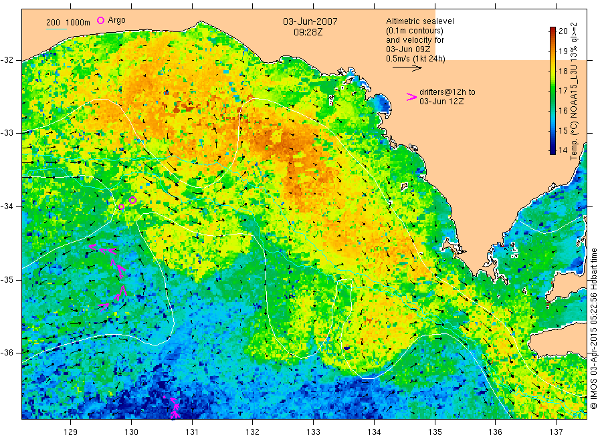Image resolution: width=602 pixels, height=441 pixels.
Task: Click the '130' longitude axis label
Action: 131,432
